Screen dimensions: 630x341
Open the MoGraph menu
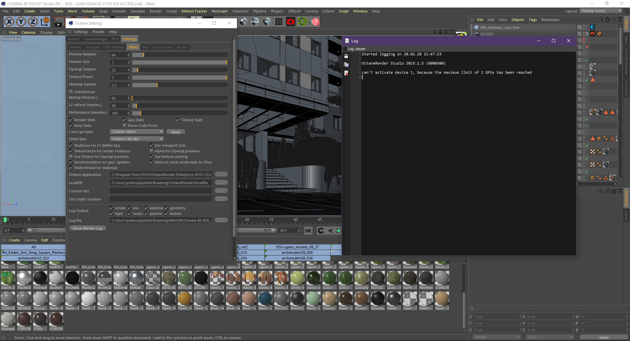coord(219,11)
